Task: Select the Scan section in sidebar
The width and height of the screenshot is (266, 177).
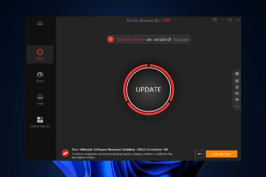Action: click(40, 54)
